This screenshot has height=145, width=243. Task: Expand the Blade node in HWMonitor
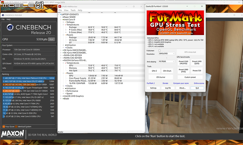click(61, 99)
